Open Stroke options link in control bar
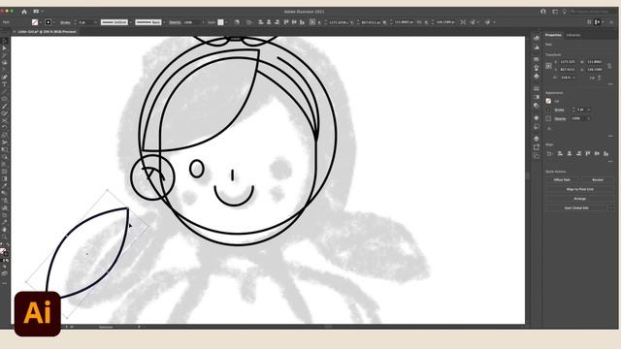621x349 pixels. click(x=65, y=22)
